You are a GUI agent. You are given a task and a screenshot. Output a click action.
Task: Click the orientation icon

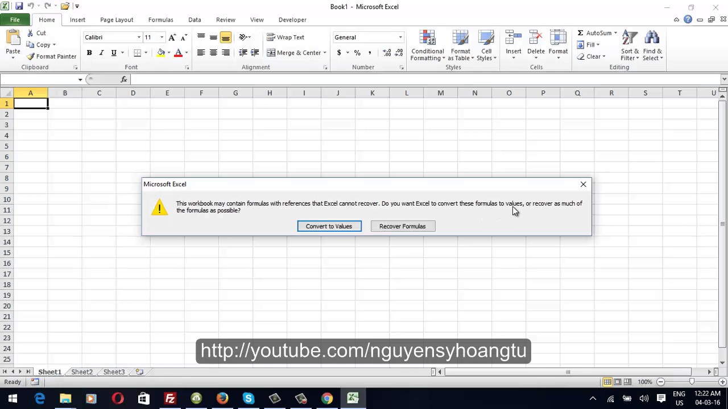click(x=243, y=37)
